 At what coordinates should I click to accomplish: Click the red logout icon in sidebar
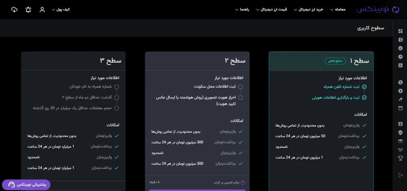(x=400, y=175)
